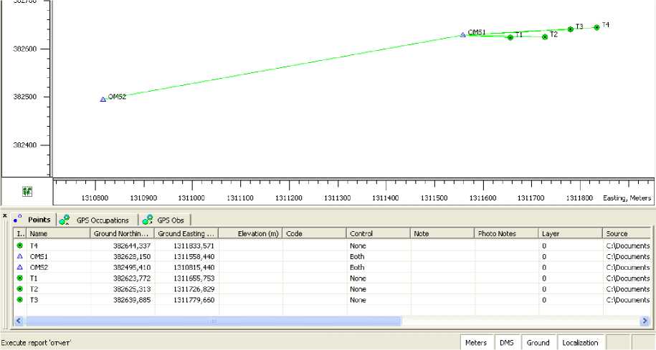Click the Control column header
The width and height of the screenshot is (656, 350).
(x=379, y=233)
